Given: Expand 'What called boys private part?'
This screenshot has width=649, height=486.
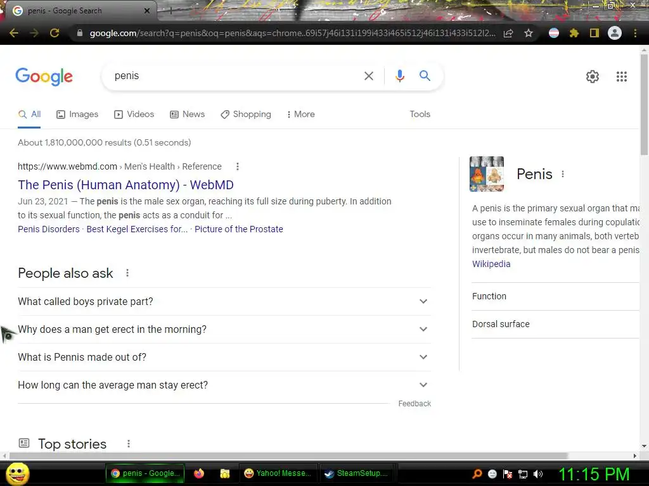Looking at the screenshot, I should point(224,302).
